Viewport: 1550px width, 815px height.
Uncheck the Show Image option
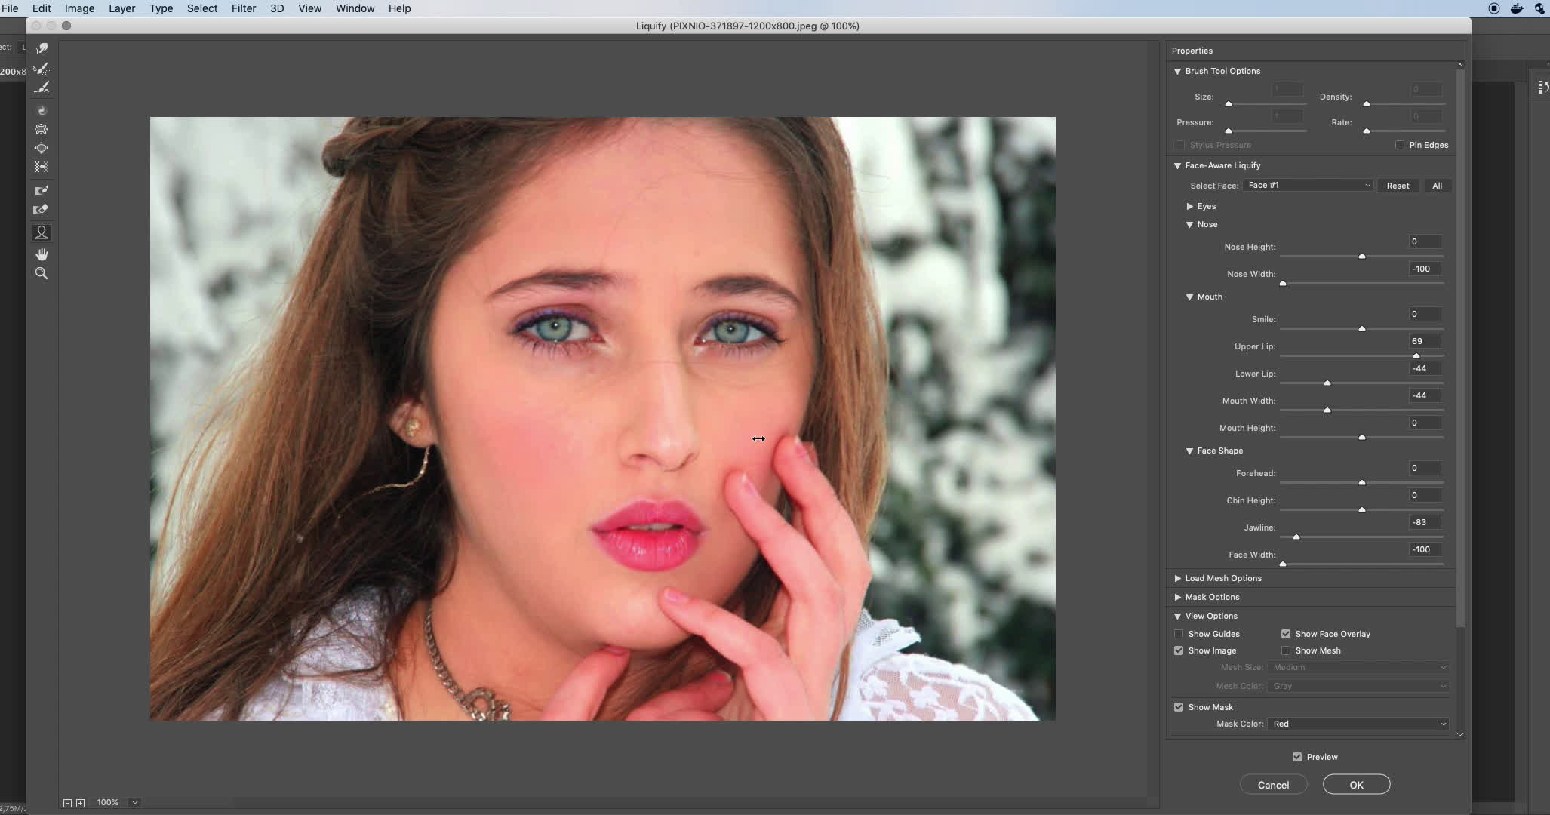(1179, 650)
